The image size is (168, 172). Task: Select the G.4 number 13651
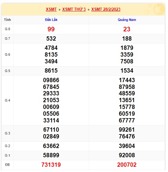(x=127, y=100)
